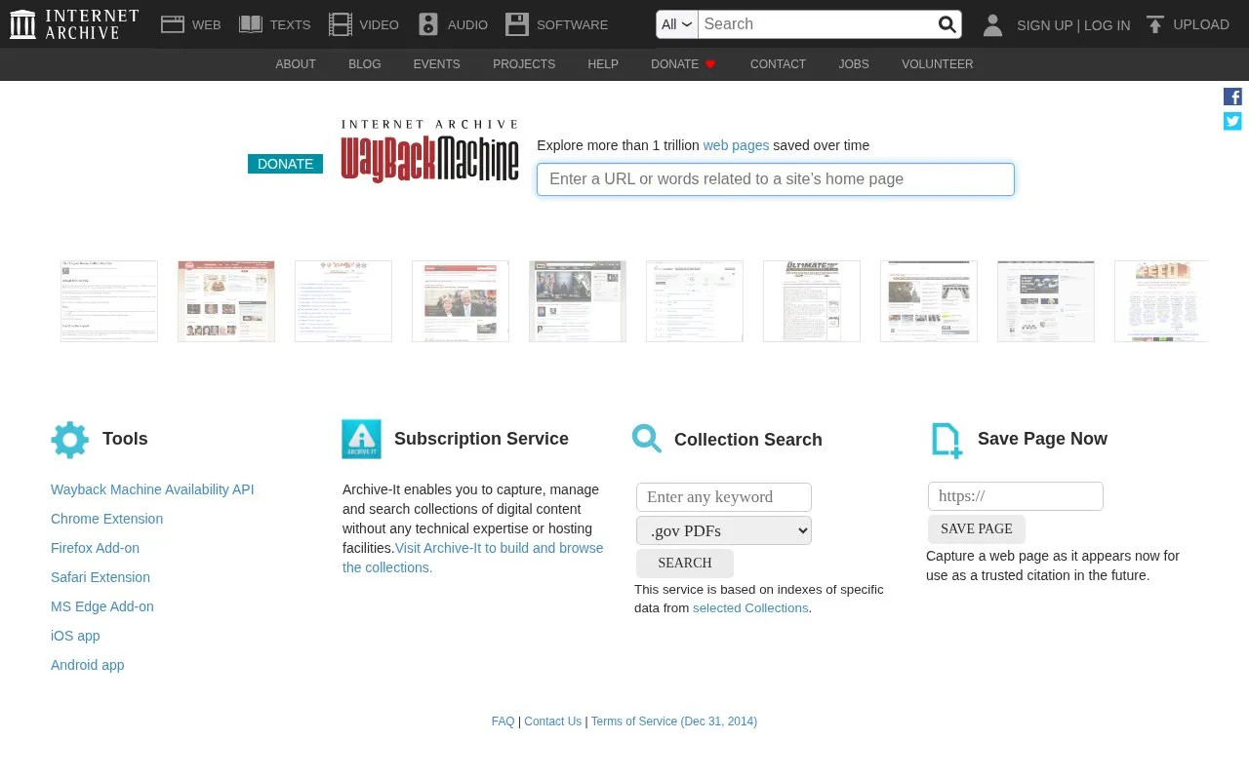This screenshot has height=780, width=1249.
Task: Click the teal DONATE button
Action: click(x=285, y=164)
